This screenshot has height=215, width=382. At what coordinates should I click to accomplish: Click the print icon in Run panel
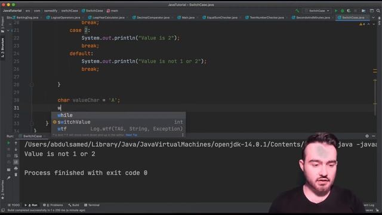16,168
